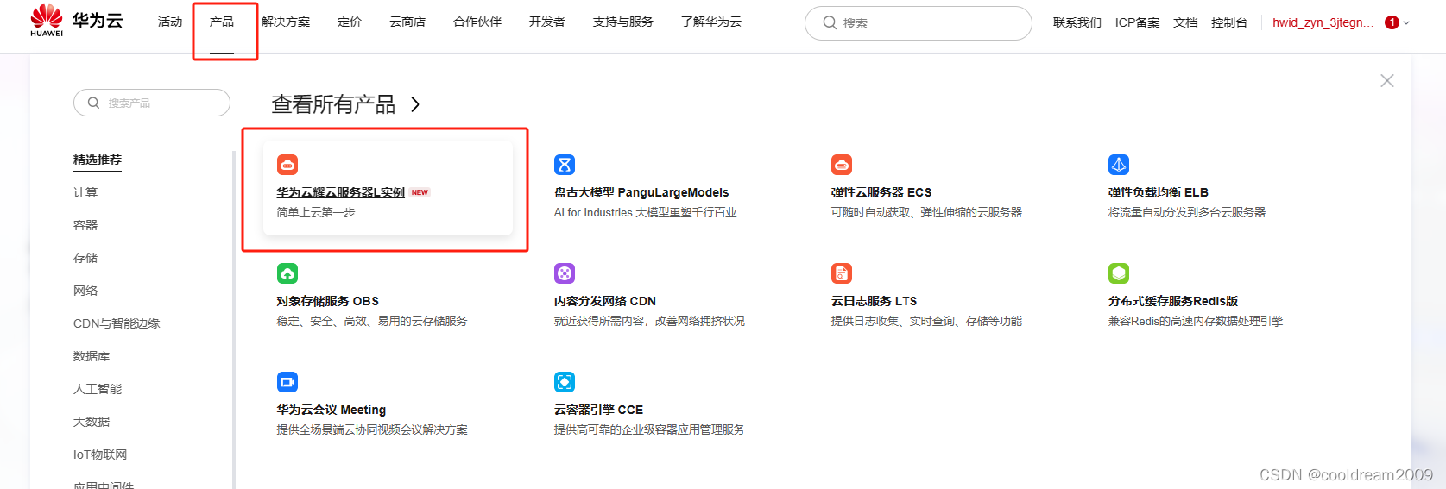
Task: Click description 提供全场景端云协同视频会议解决方案
Action: click(x=372, y=429)
